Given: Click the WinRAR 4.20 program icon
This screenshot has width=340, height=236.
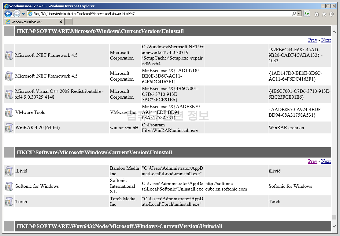Looking at the screenshot, I should (9, 128).
